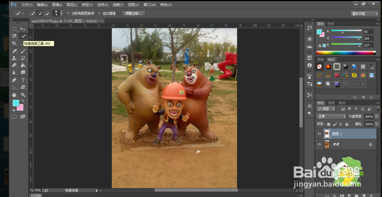Open the History panel icon
This screenshot has width=382, height=197.
[x=310, y=28]
